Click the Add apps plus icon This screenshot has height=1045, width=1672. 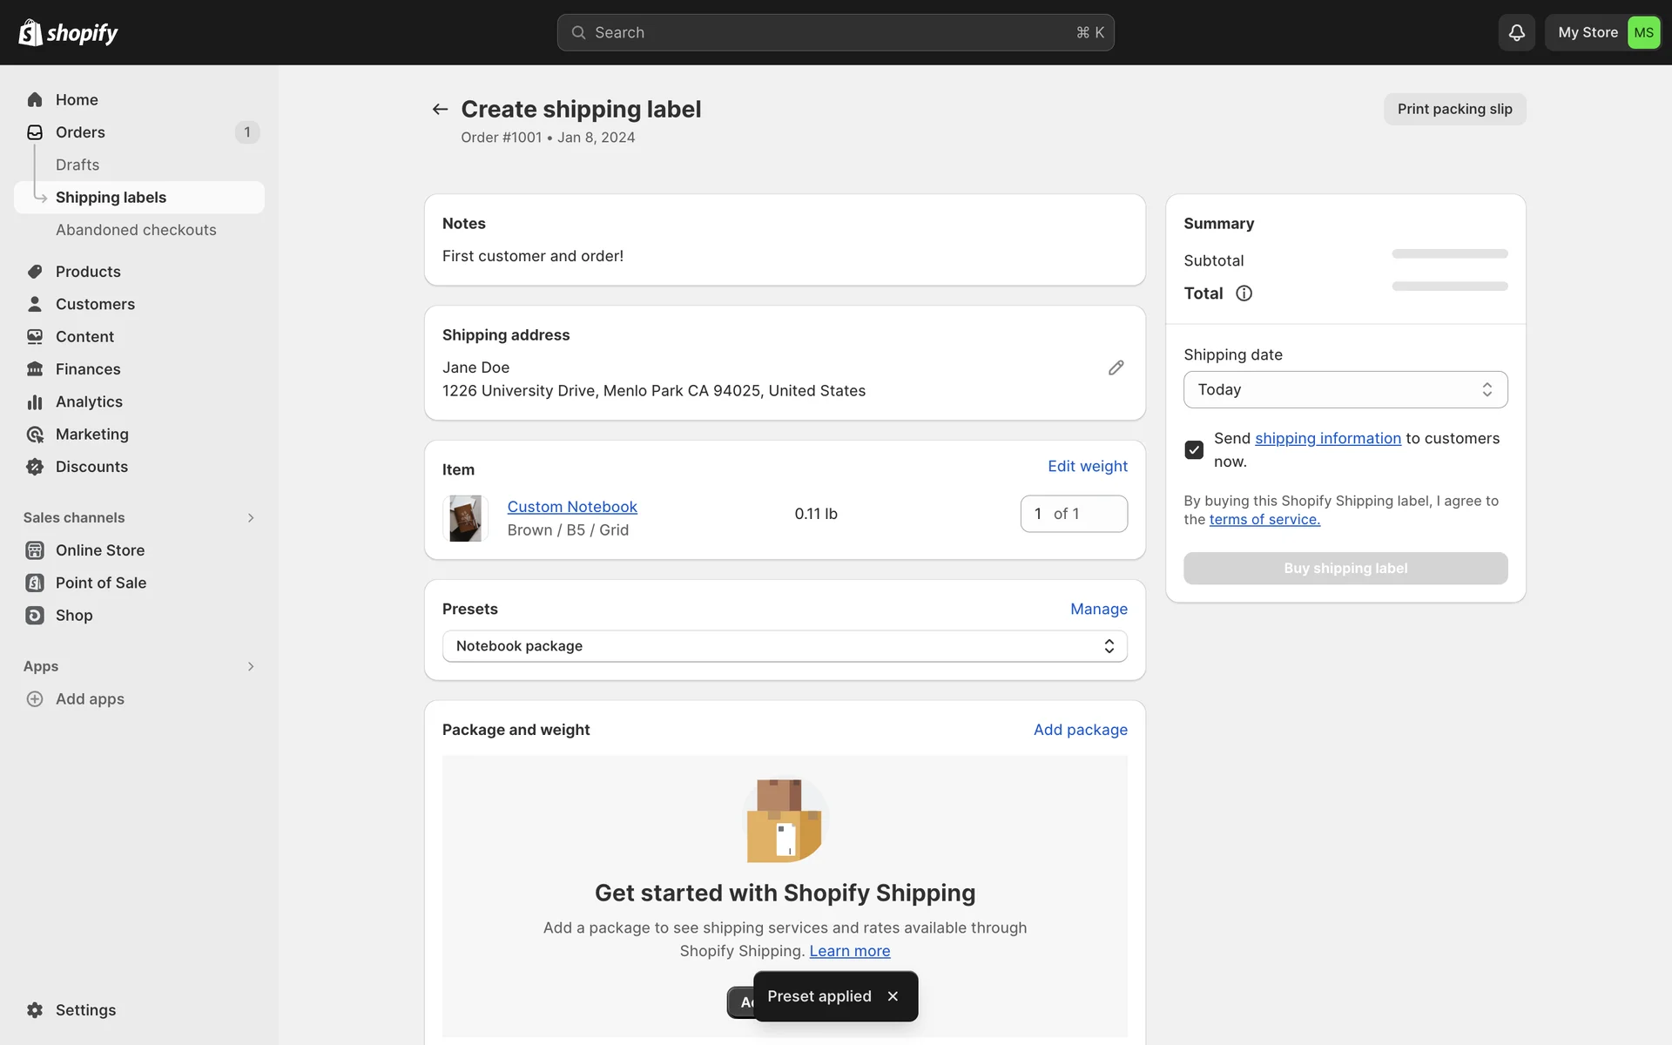click(x=35, y=699)
